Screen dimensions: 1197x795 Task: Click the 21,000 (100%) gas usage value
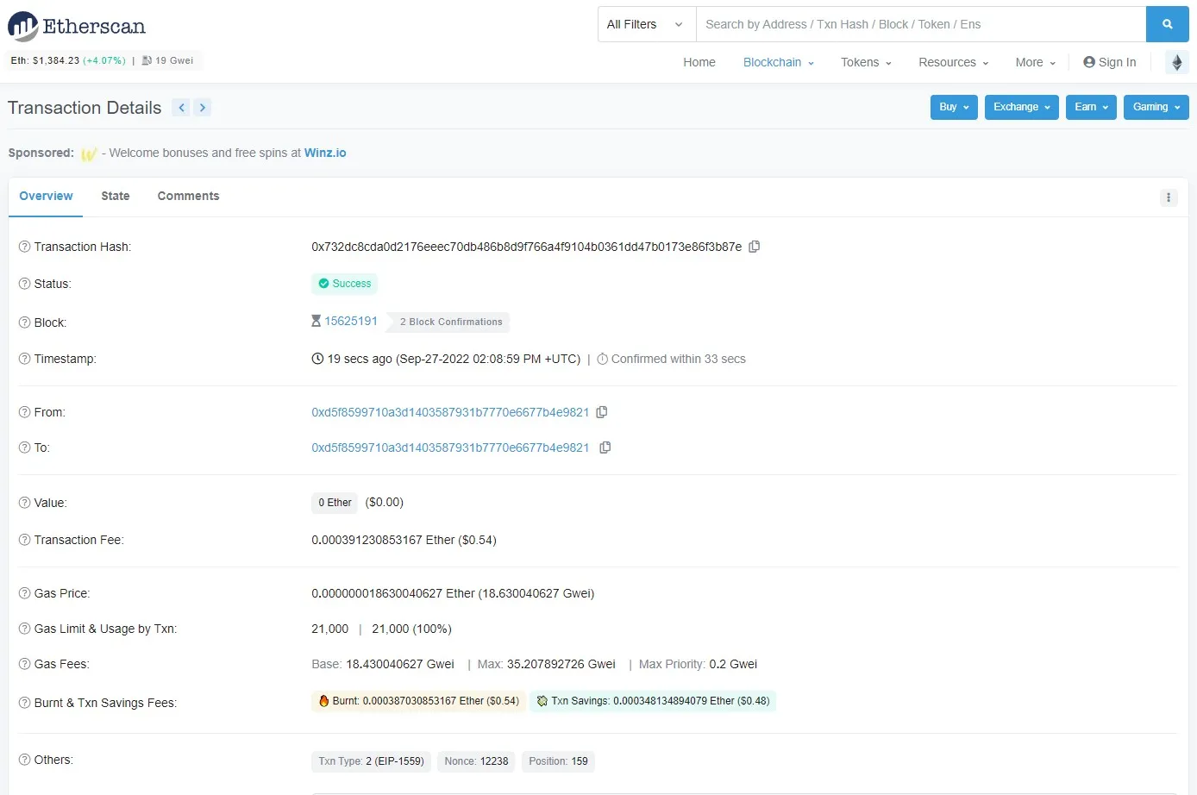pyautogui.click(x=412, y=629)
